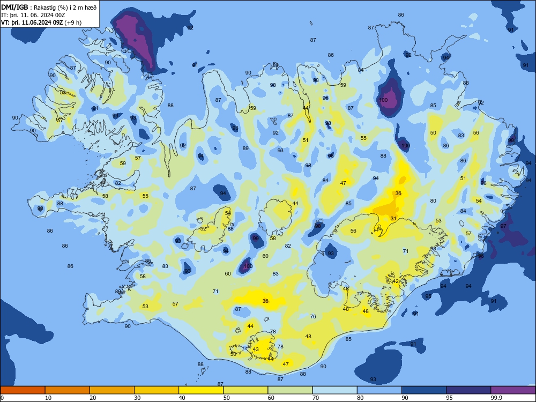Click the legend scale label "0"
536x402 pixels.
pos(2,398)
